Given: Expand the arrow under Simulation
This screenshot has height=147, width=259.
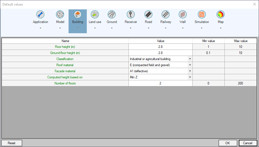Looking at the screenshot, I should tap(202, 28).
